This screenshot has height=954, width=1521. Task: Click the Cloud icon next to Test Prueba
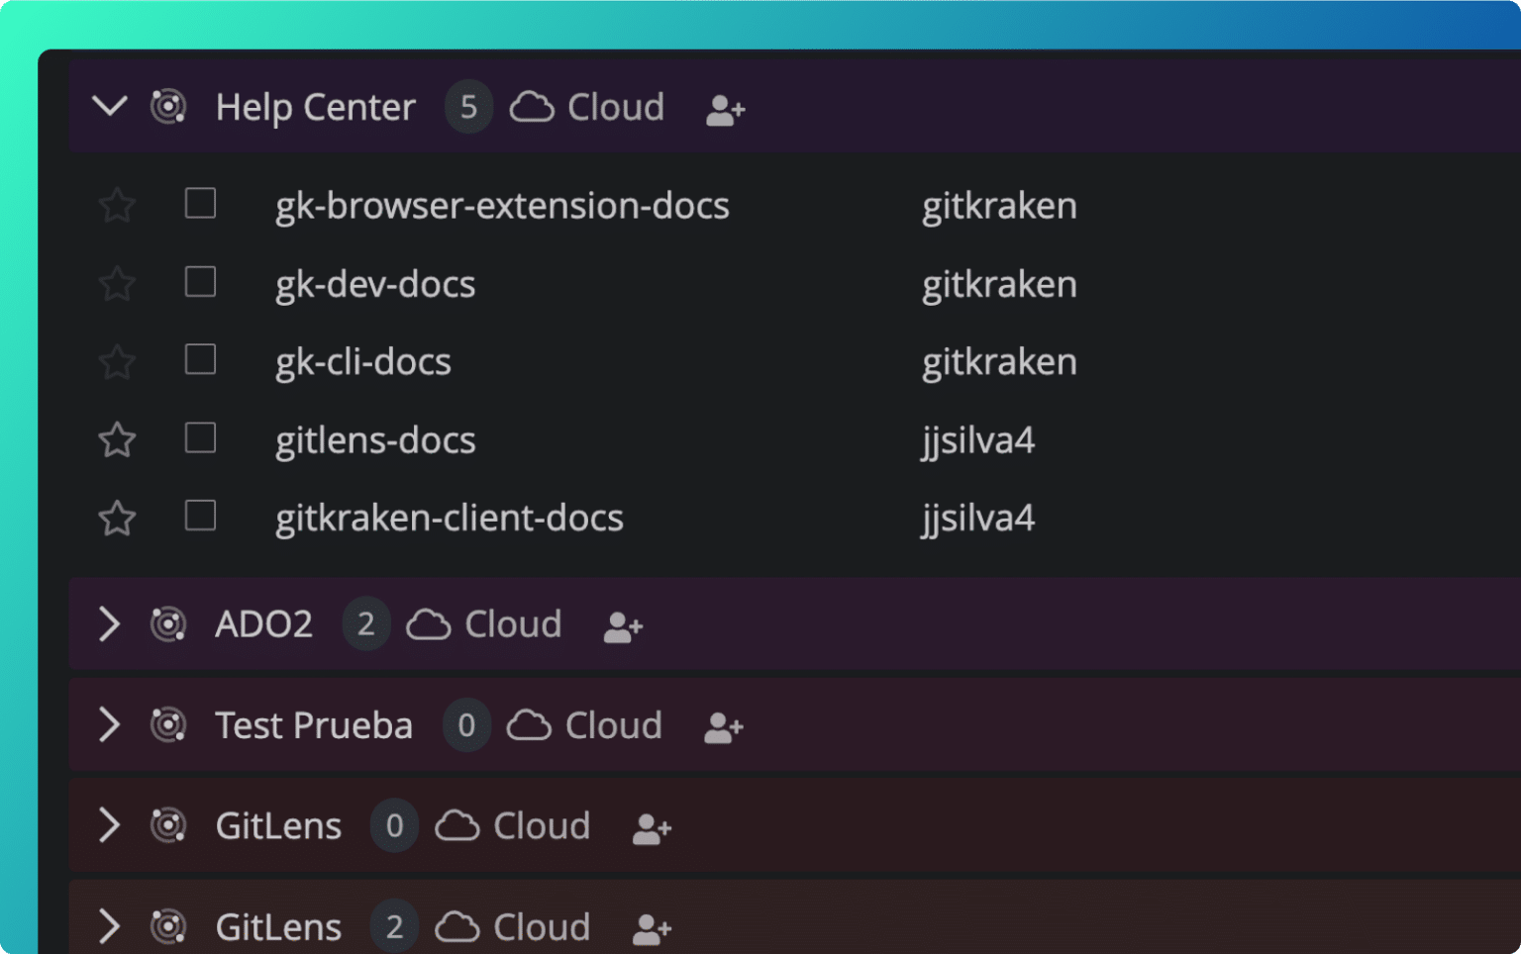point(529,724)
